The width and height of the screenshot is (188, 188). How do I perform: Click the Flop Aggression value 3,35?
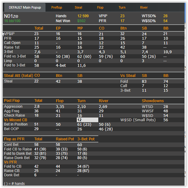(x=60, y=106)
